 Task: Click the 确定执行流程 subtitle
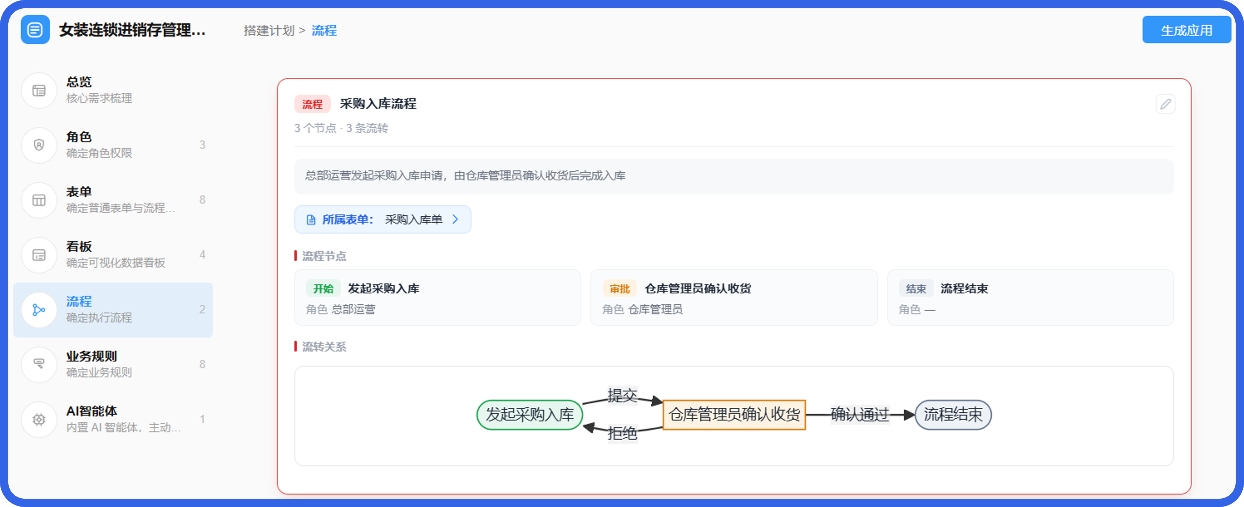(99, 318)
